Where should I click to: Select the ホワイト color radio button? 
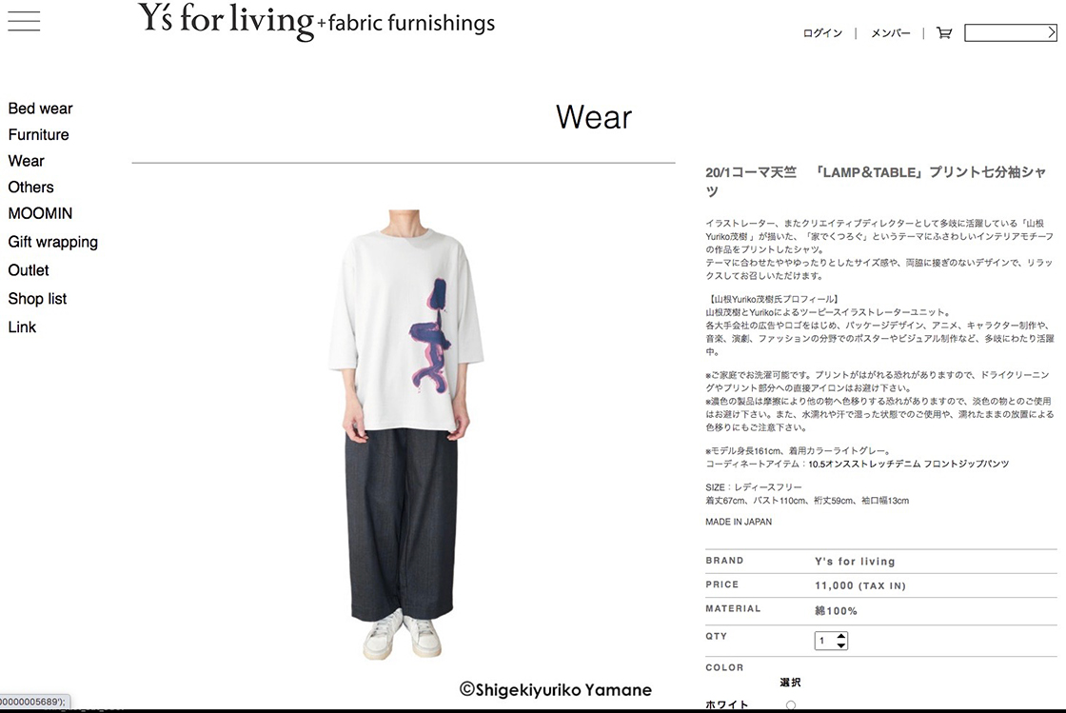791,705
